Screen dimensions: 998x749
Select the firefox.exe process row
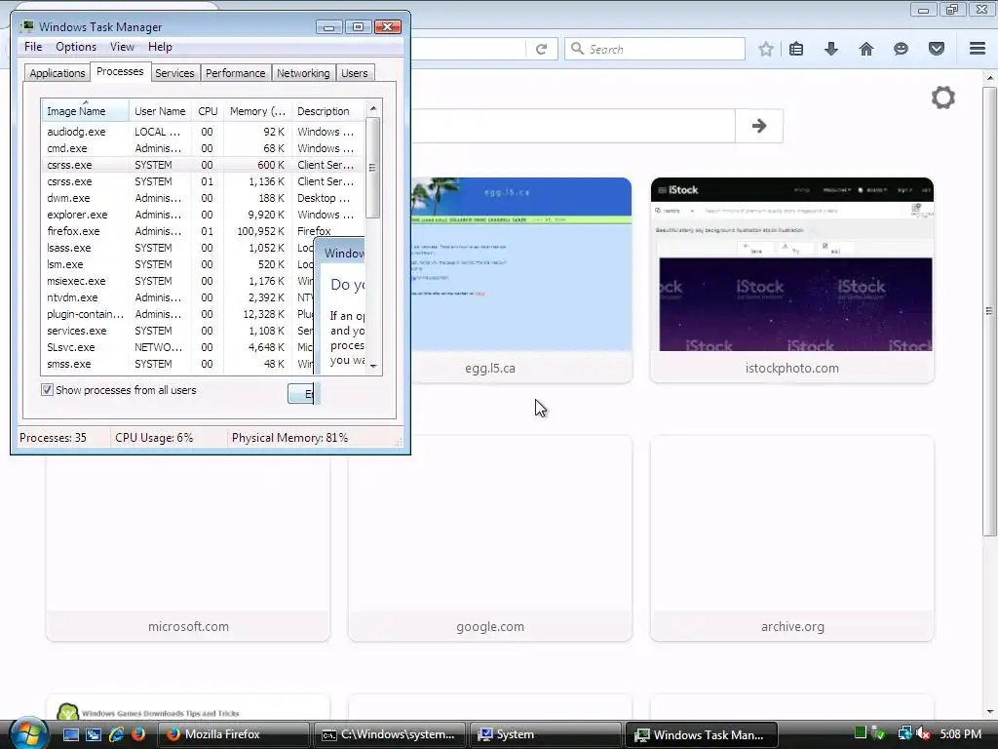[203, 231]
